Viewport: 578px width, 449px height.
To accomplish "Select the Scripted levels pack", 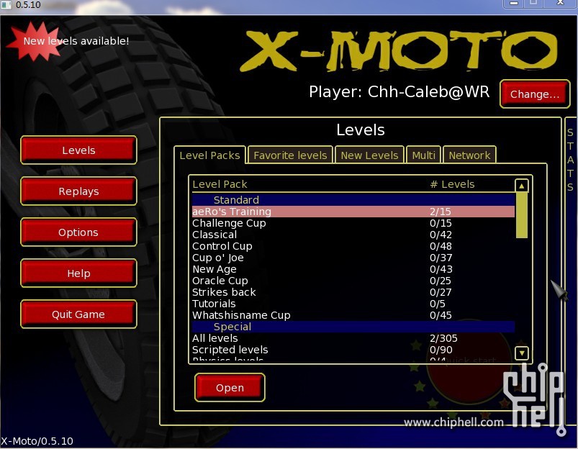I will 353,350.
